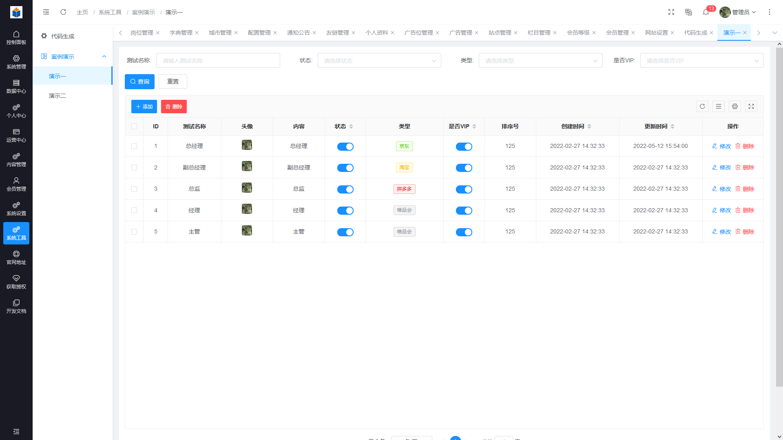The image size is (783, 440).
Task: Click the avatar thumbnail in row 1
Action: pyautogui.click(x=247, y=145)
